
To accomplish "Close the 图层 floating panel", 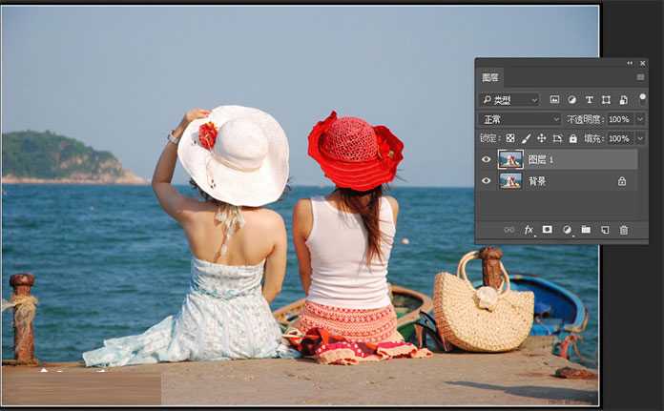I will pyautogui.click(x=642, y=64).
